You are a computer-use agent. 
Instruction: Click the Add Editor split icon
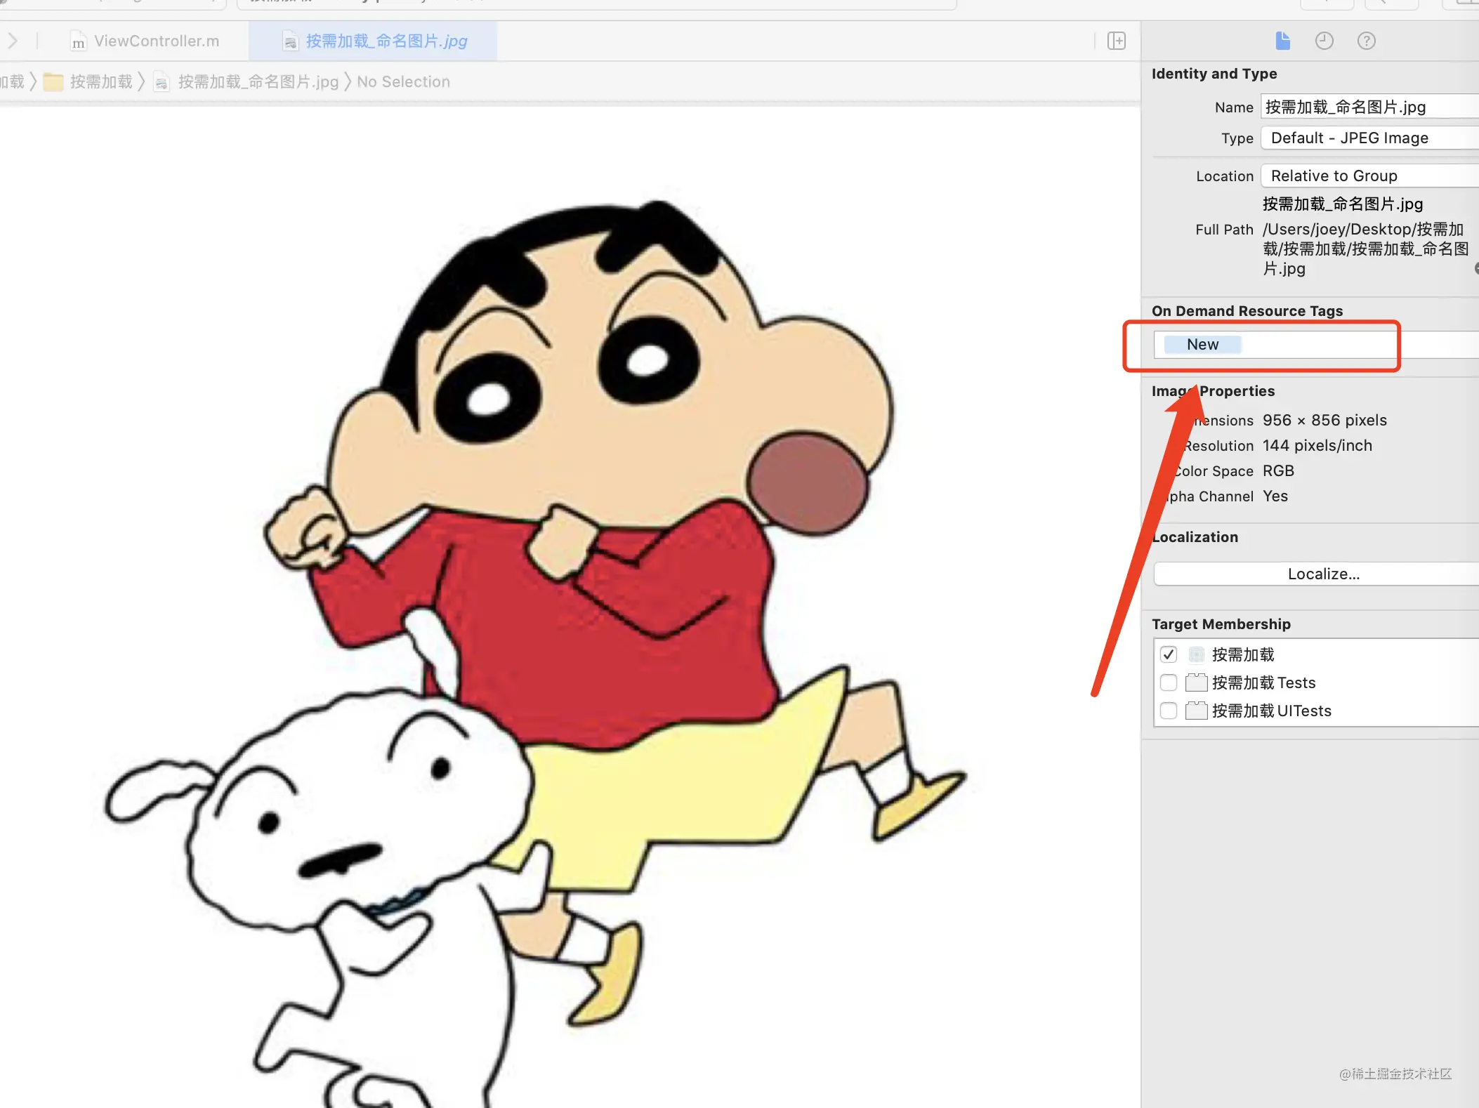[x=1116, y=41]
